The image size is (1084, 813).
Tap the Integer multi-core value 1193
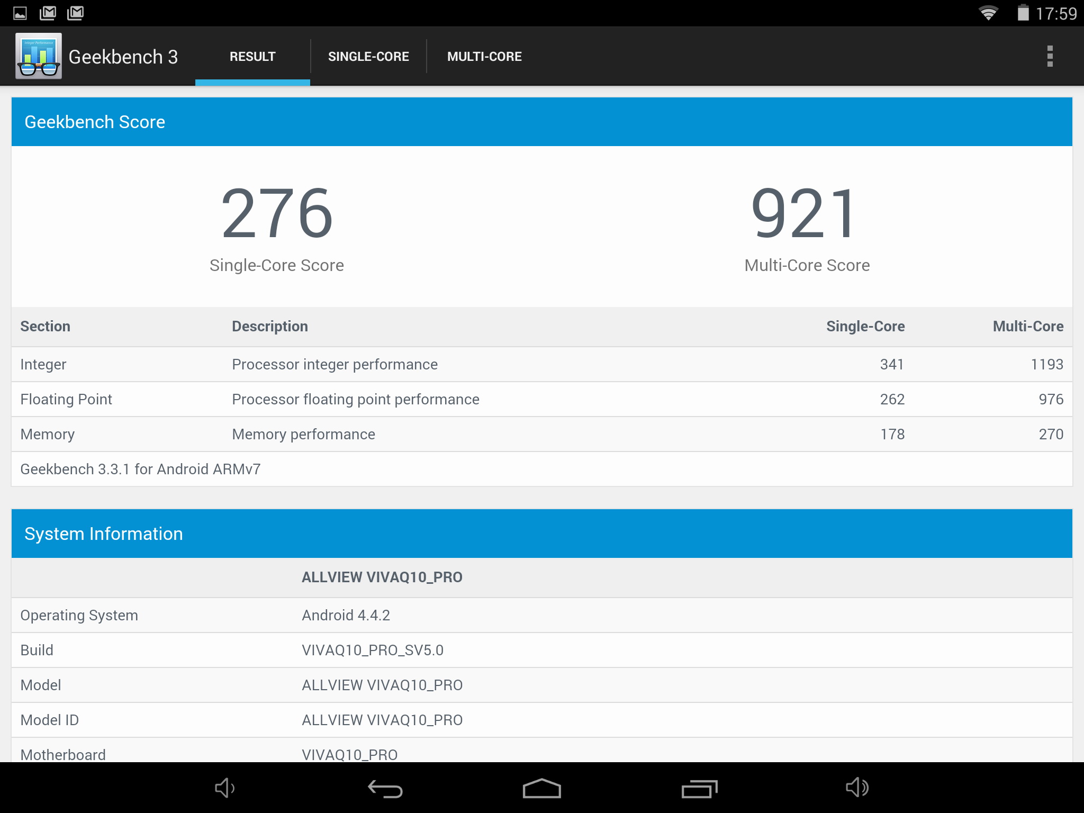(x=1047, y=365)
